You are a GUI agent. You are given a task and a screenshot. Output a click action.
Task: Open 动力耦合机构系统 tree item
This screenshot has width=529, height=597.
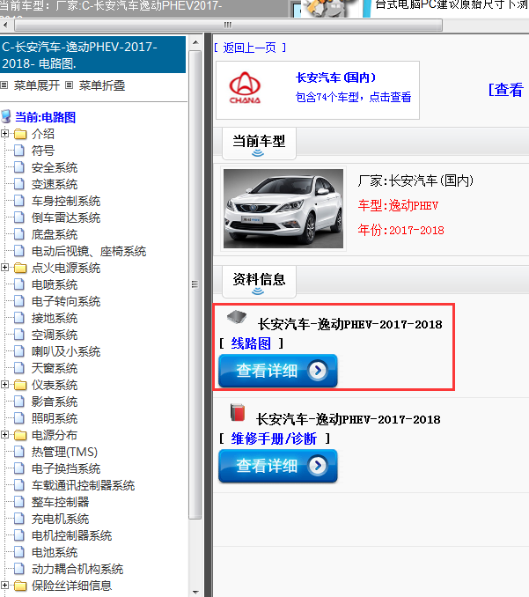pos(77,569)
